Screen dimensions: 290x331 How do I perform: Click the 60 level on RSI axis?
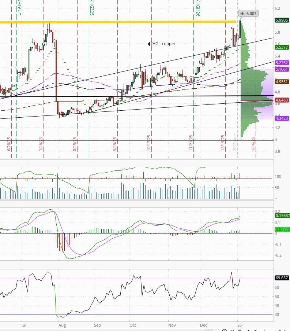click(x=277, y=287)
